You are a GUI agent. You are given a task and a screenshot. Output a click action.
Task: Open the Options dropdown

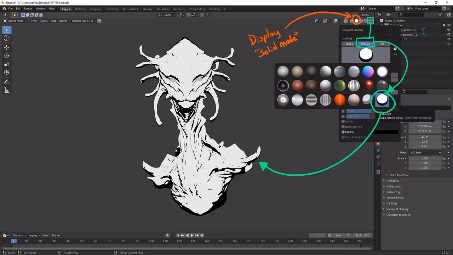coord(365,15)
